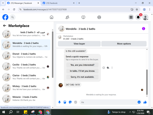
Task: Click the GIF icon in composer
Action: pos(76,102)
